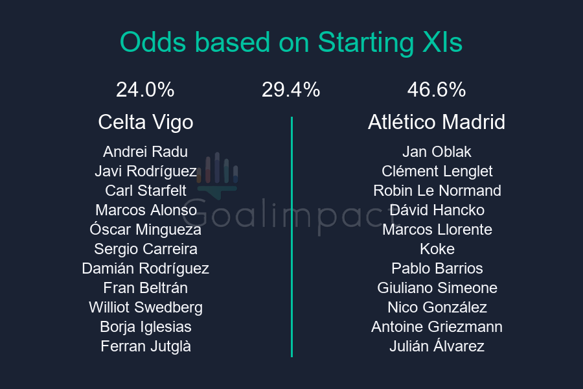This screenshot has width=583, height=389.
Task: Select Antoine Griezmann in Atlético lineup
Action: point(437,327)
